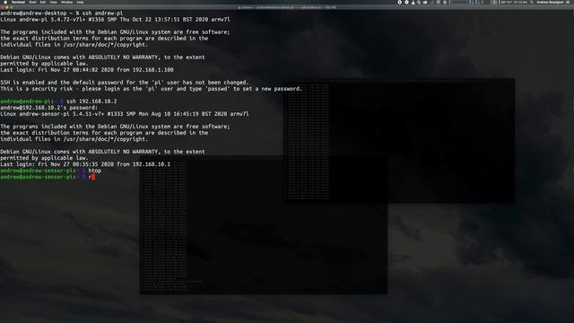Click the 'This is a security risk' line
The width and height of the screenshot is (574, 323).
coord(151,89)
